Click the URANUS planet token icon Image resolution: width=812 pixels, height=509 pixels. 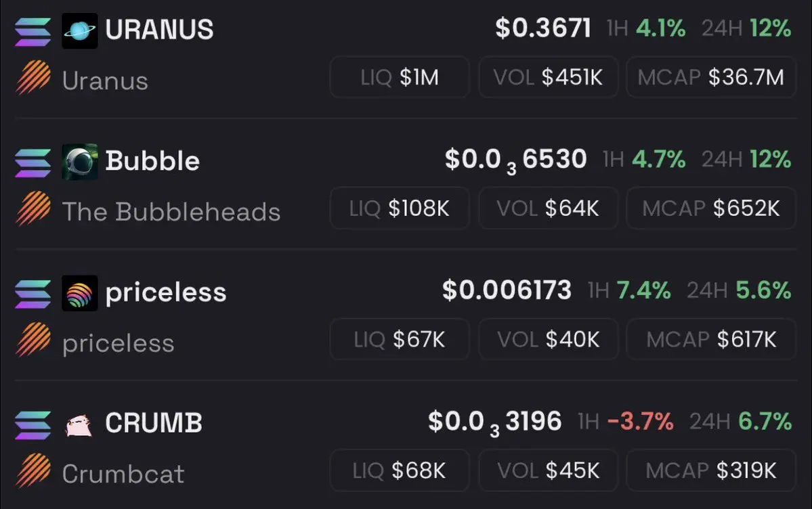click(x=80, y=31)
